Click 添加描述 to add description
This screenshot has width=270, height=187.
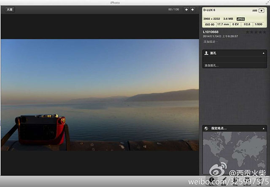pyautogui.click(x=211, y=42)
